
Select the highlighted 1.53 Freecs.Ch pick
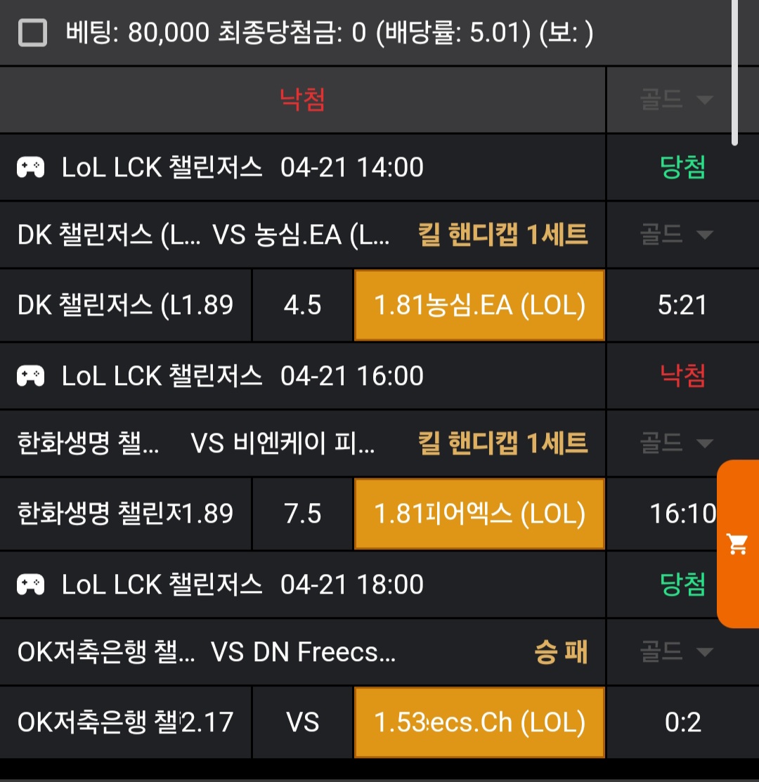coord(479,722)
